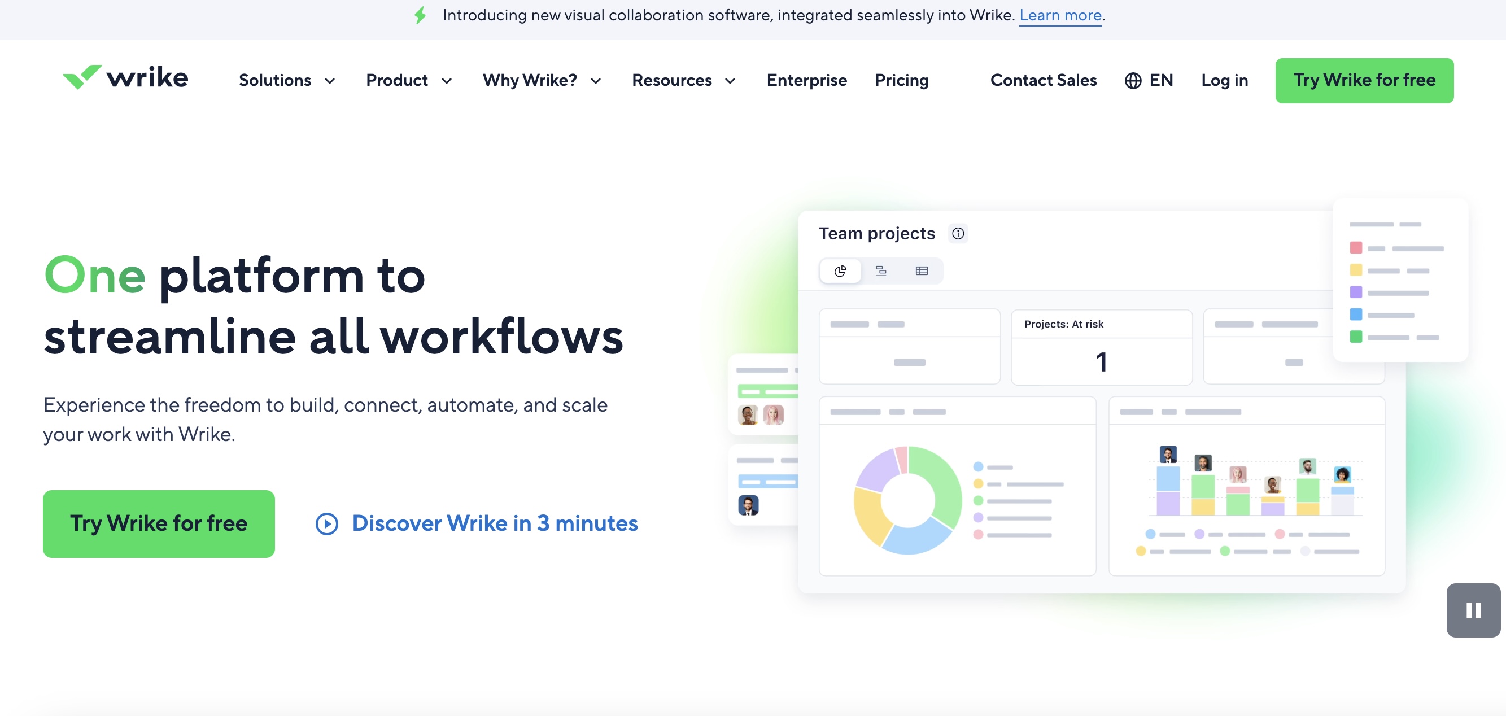Click the blue legend swatch in side panel
The height and width of the screenshot is (716, 1506).
pyautogui.click(x=1355, y=315)
